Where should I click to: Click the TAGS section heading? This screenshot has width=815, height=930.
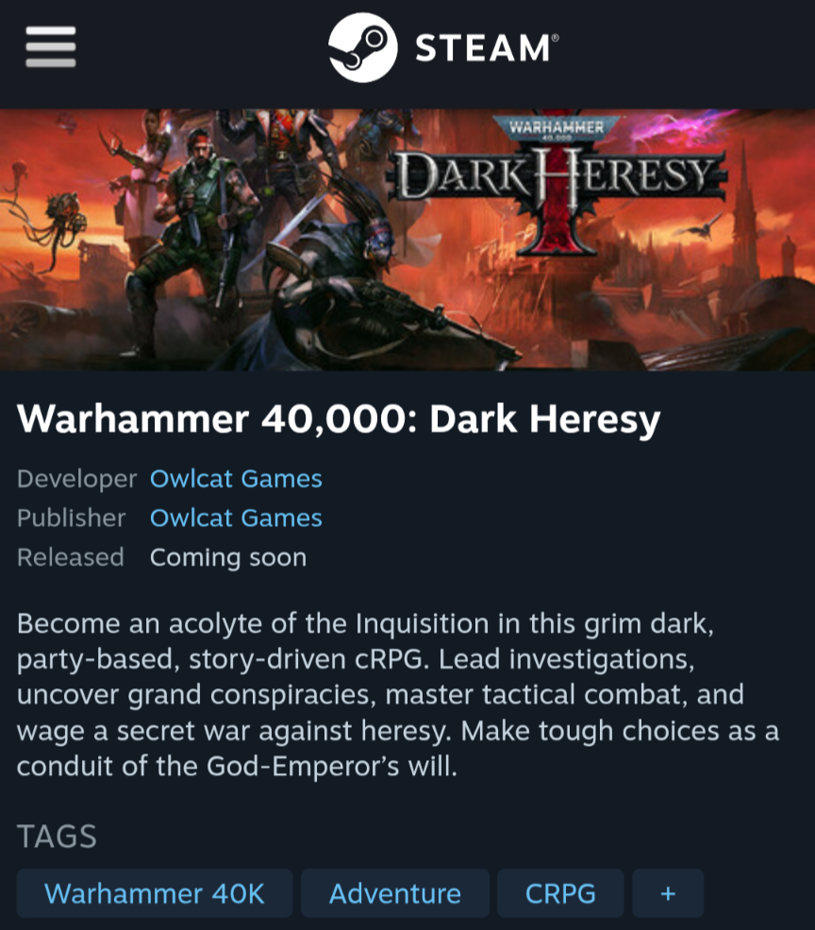[x=57, y=837]
